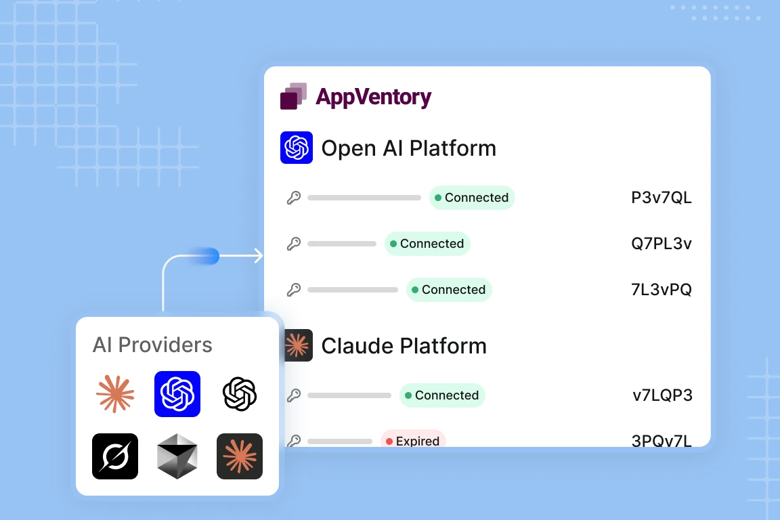Click the Expired badge in the 3PQv7L row
The width and height of the screenshot is (780, 520).
(414, 438)
